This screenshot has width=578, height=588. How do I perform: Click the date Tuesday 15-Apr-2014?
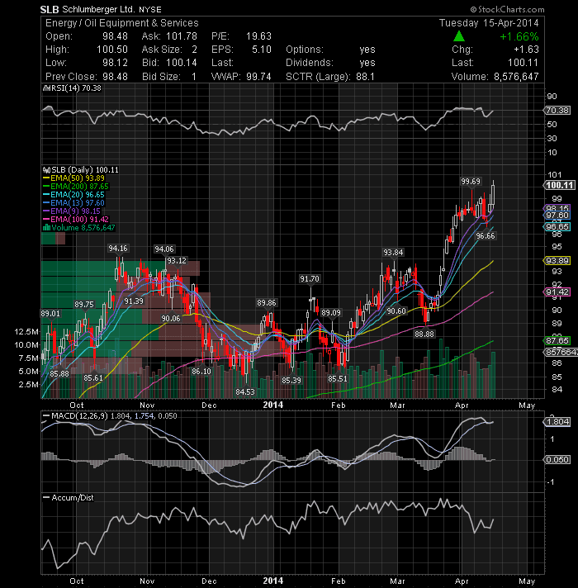pyautogui.click(x=489, y=23)
